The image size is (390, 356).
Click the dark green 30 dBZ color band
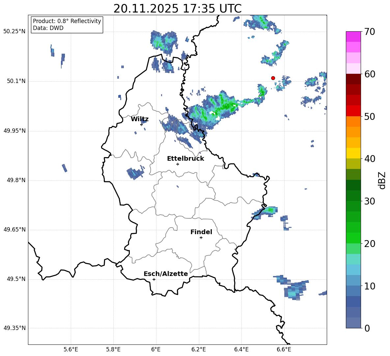(353, 195)
